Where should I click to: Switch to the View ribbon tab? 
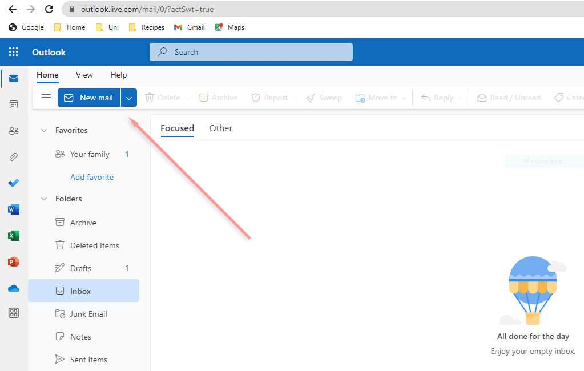point(84,75)
